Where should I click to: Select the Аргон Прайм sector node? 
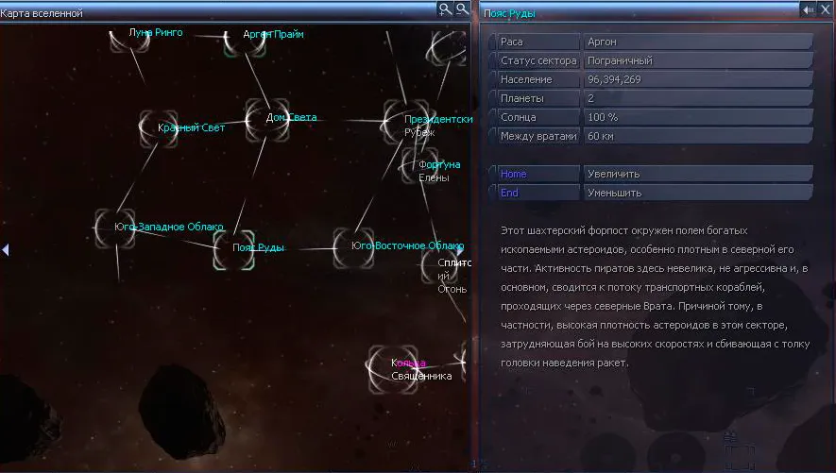pyautogui.click(x=245, y=42)
